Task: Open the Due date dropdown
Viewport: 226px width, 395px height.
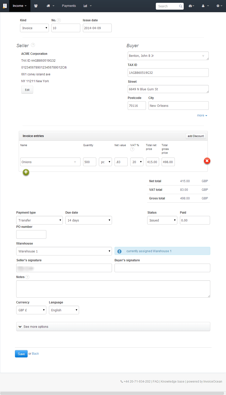Action: pyautogui.click(x=88, y=220)
